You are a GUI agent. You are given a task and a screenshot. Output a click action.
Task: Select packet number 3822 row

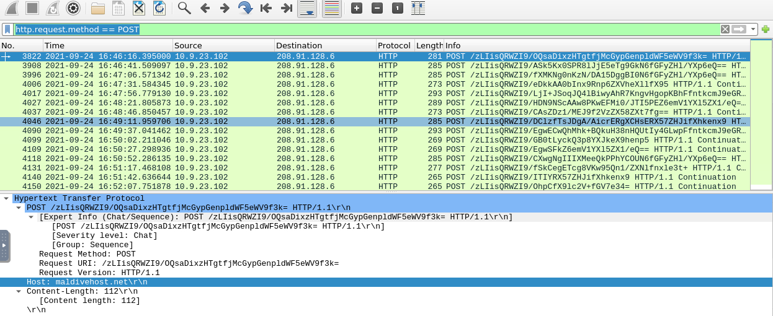pyautogui.click(x=375, y=56)
